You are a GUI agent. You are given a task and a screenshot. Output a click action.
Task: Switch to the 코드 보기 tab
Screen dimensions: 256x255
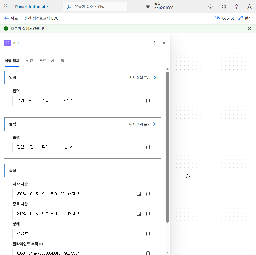[47, 61]
